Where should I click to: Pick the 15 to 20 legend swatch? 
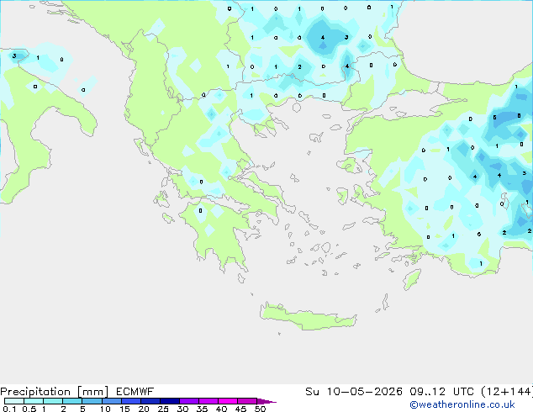point(130,401)
